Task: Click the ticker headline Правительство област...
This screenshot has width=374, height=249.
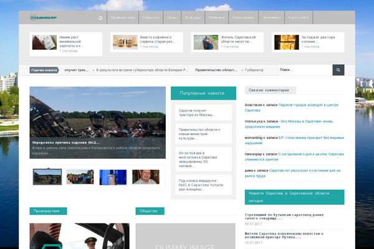Action: pos(216,70)
